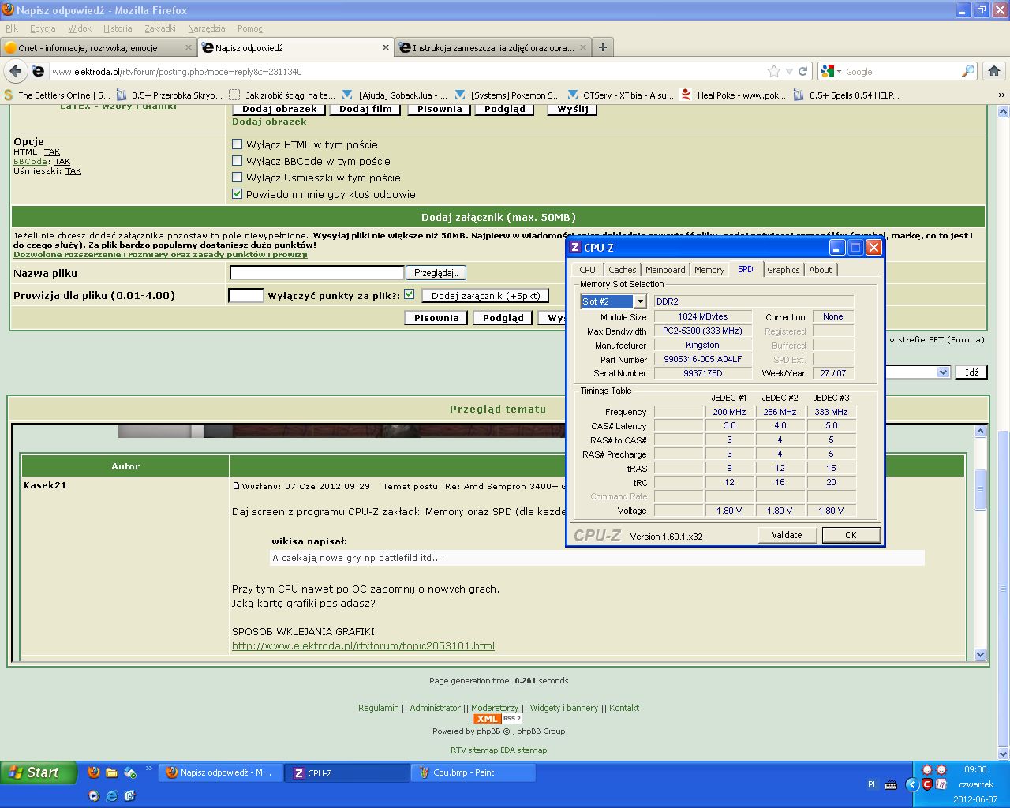Click the Google search box
This screenshot has width=1010, height=808.
[901, 71]
